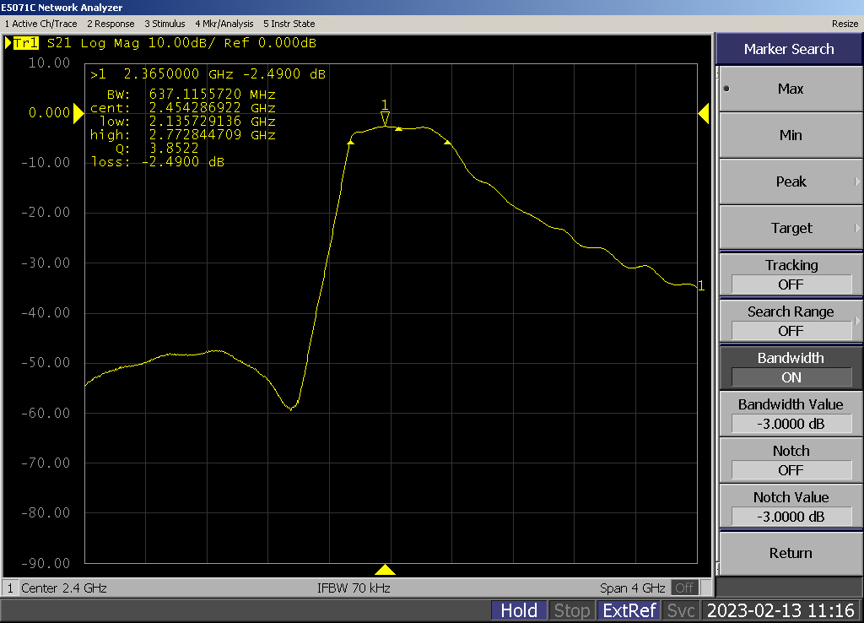
Task: Click the right reference level arrow marker
Action: point(703,113)
